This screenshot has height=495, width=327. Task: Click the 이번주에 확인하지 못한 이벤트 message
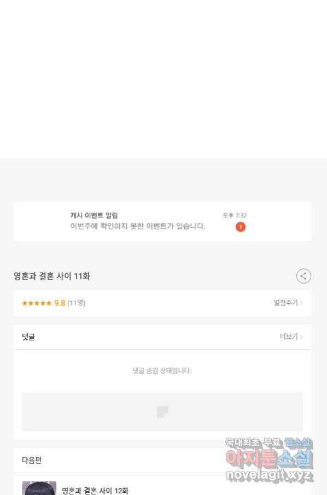pyautogui.click(x=138, y=226)
